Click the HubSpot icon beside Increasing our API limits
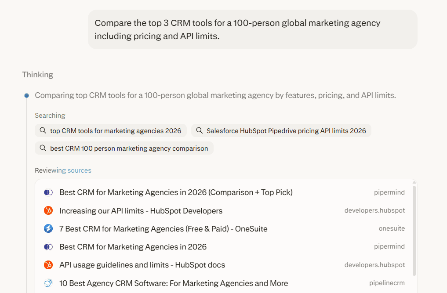 coord(48,211)
